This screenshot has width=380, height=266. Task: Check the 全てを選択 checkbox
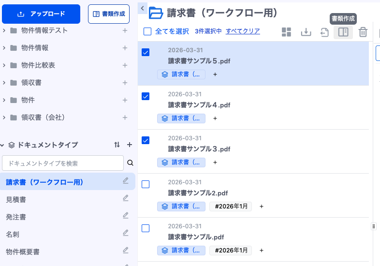[147, 31]
